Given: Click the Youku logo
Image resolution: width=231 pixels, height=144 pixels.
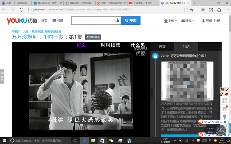Looking at the screenshot, I should tap(22, 21).
